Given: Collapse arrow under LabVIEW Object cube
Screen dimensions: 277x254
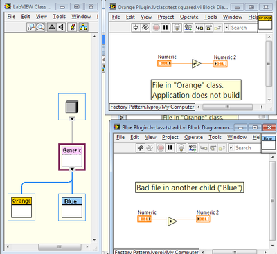Looking at the screenshot, I should click(x=72, y=119).
